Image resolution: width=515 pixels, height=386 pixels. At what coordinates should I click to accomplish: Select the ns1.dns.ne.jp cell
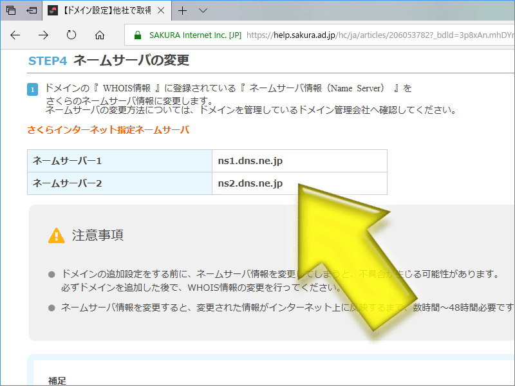299,161
